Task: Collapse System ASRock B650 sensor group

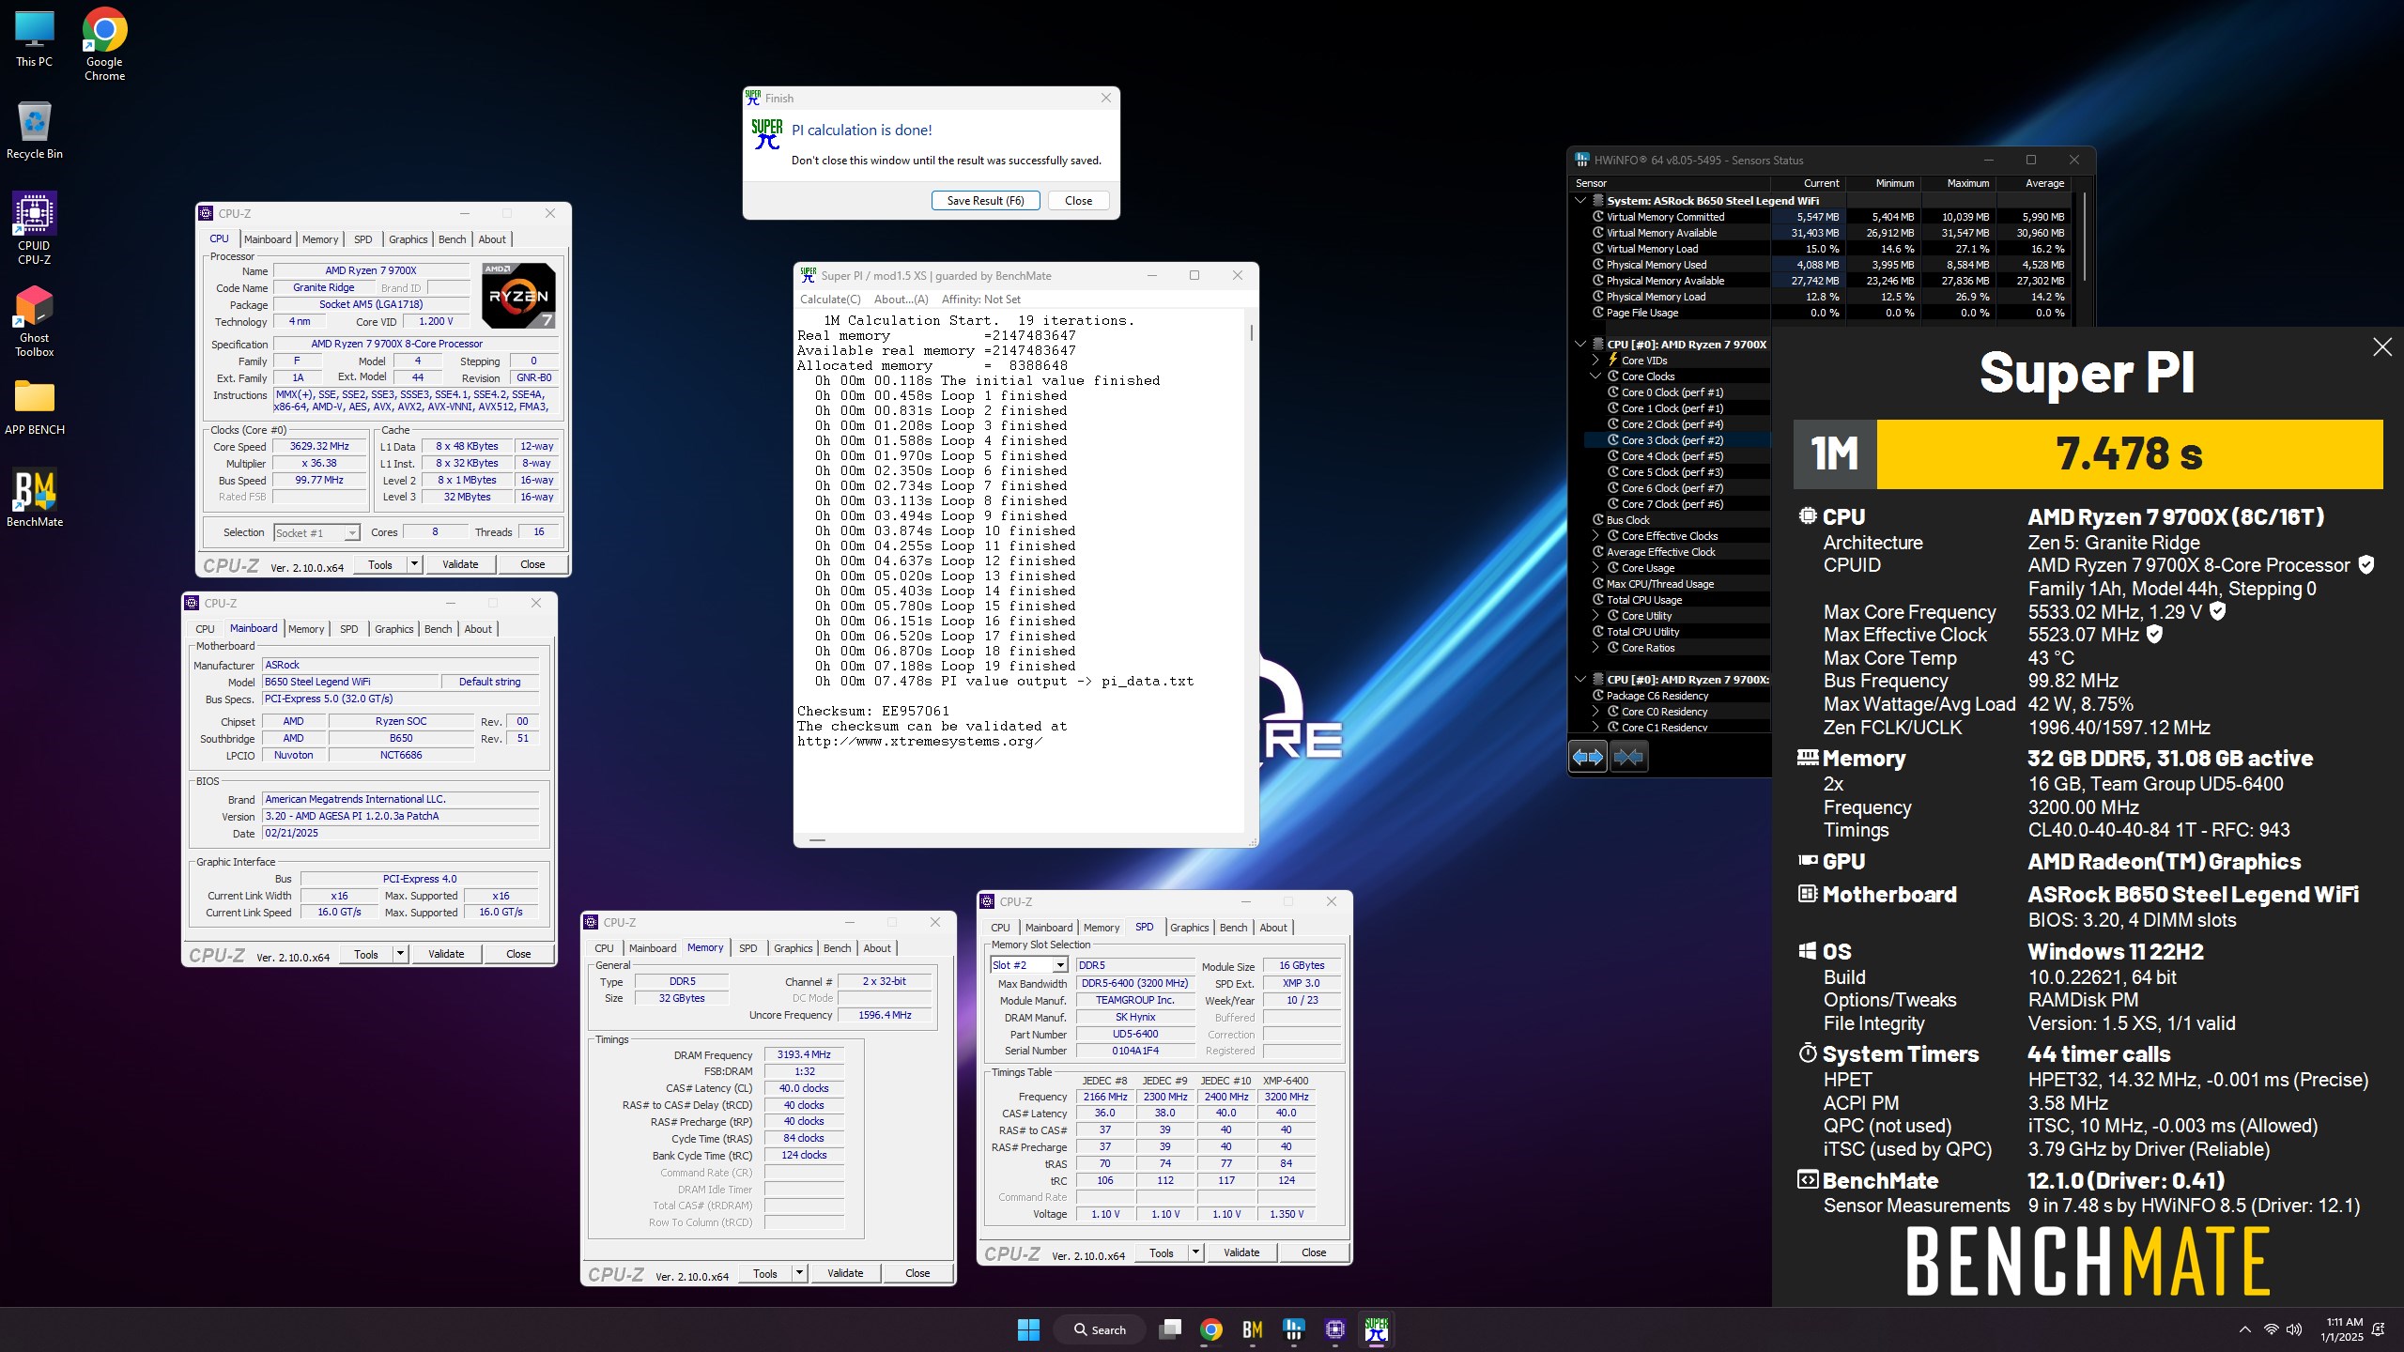Action: pyautogui.click(x=1580, y=201)
